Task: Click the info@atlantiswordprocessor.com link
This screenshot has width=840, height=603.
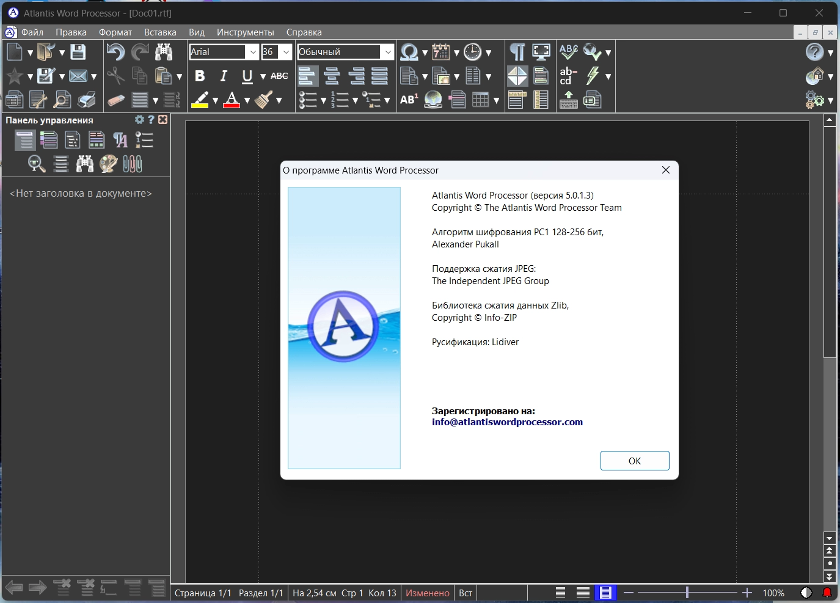Action: click(507, 422)
